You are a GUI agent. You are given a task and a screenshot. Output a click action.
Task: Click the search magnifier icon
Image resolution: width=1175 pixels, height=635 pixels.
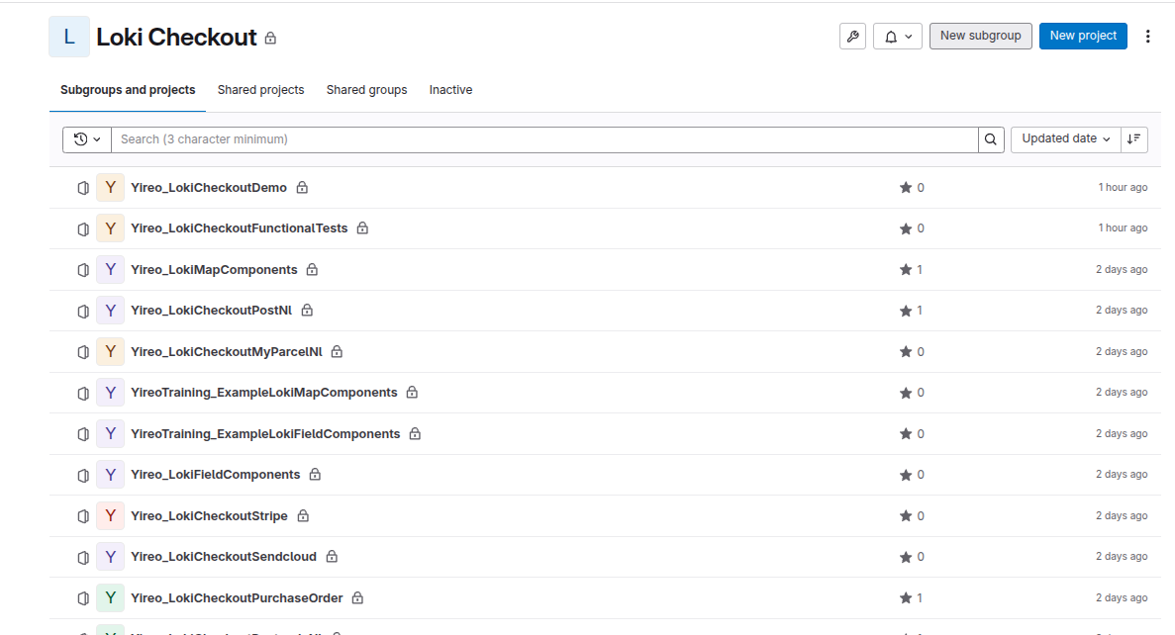[x=991, y=139]
